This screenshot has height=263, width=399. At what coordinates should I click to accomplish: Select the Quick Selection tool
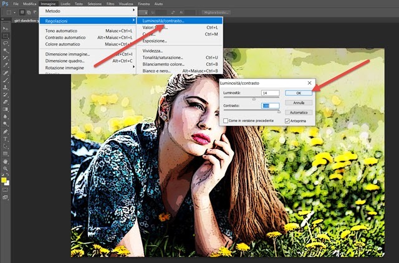click(6, 50)
